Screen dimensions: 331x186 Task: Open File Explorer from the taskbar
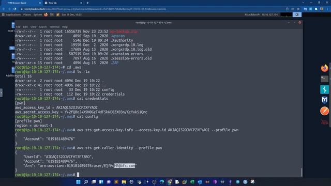124,182
